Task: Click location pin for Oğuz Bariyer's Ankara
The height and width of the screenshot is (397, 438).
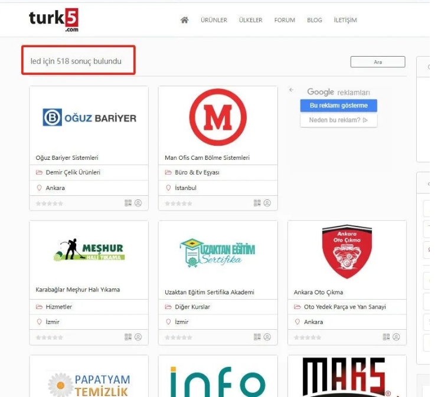Action: pos(39,188)
